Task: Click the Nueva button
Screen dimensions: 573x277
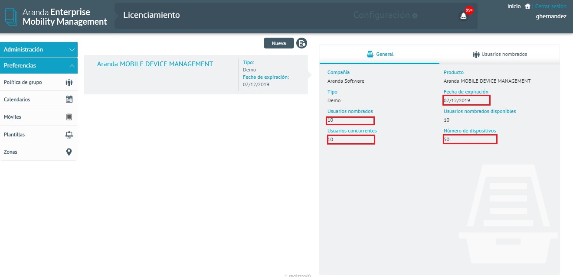Action: coord(279,43)
